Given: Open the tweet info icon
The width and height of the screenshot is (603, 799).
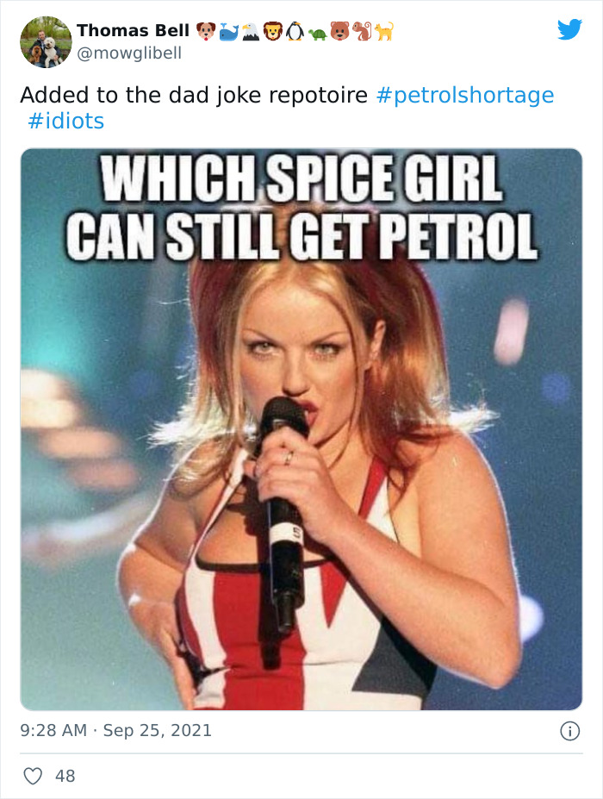Looking at the screenshot, I should [x=570, y=731].
